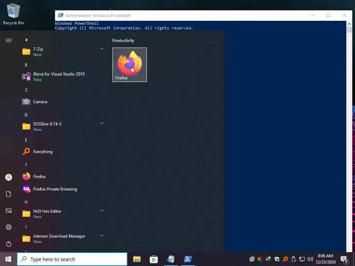Click the Windows Start button

8,259
